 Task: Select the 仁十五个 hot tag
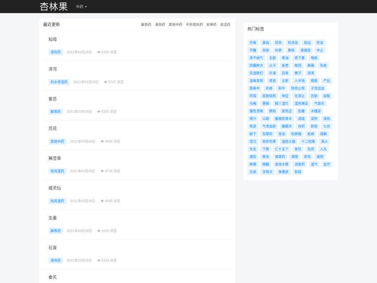(x=282, y=149)
